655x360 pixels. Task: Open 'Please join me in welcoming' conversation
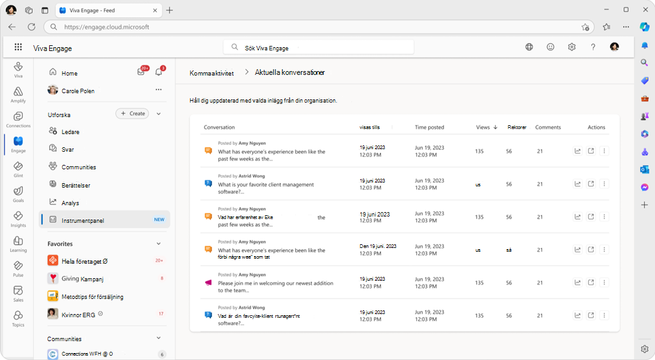(x=276, y=286)
